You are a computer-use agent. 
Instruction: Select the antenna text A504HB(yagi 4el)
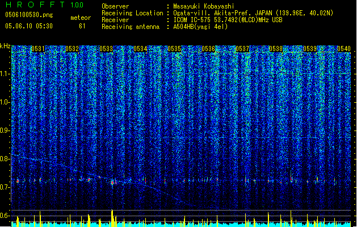[x=201, y=26]
